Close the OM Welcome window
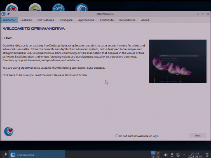This screenshot has height=158, width=211. (x=208, y=14)
